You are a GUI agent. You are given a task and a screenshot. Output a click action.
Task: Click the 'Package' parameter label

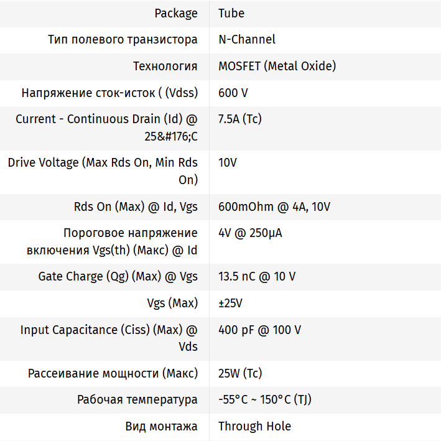tap(176, 13)
